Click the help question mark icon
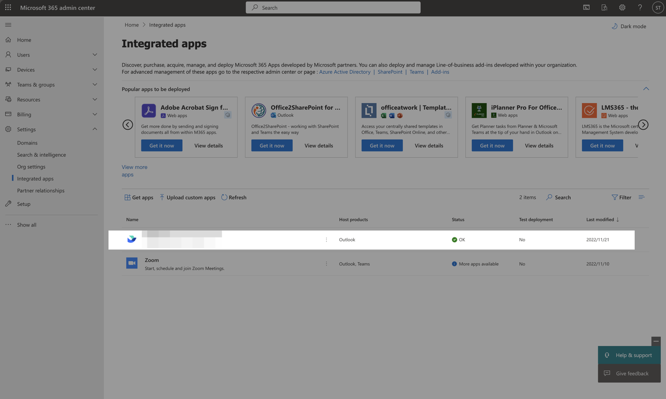 tap(640, 8)
